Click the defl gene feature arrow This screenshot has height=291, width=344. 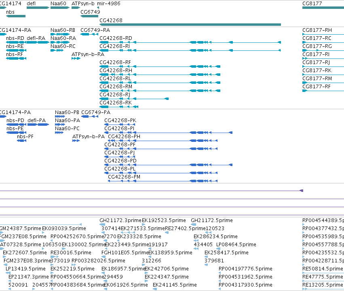(x=38, y=8)
